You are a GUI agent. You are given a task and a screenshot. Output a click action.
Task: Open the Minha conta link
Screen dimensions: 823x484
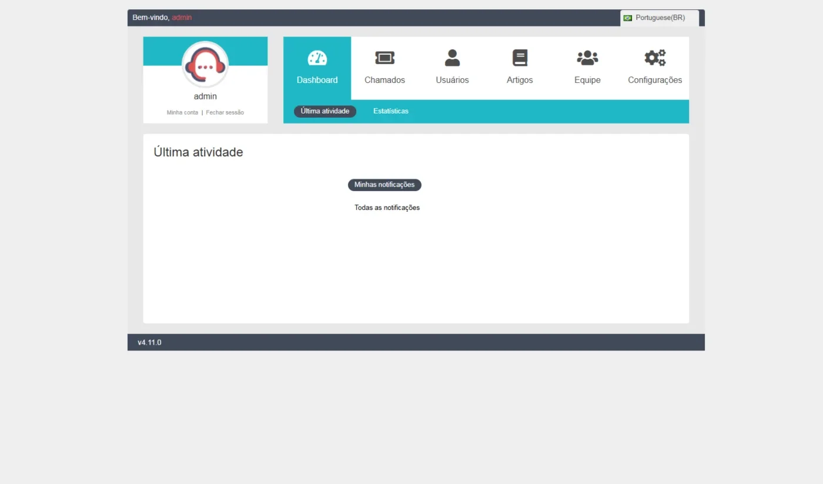click(x=183, y=112)
